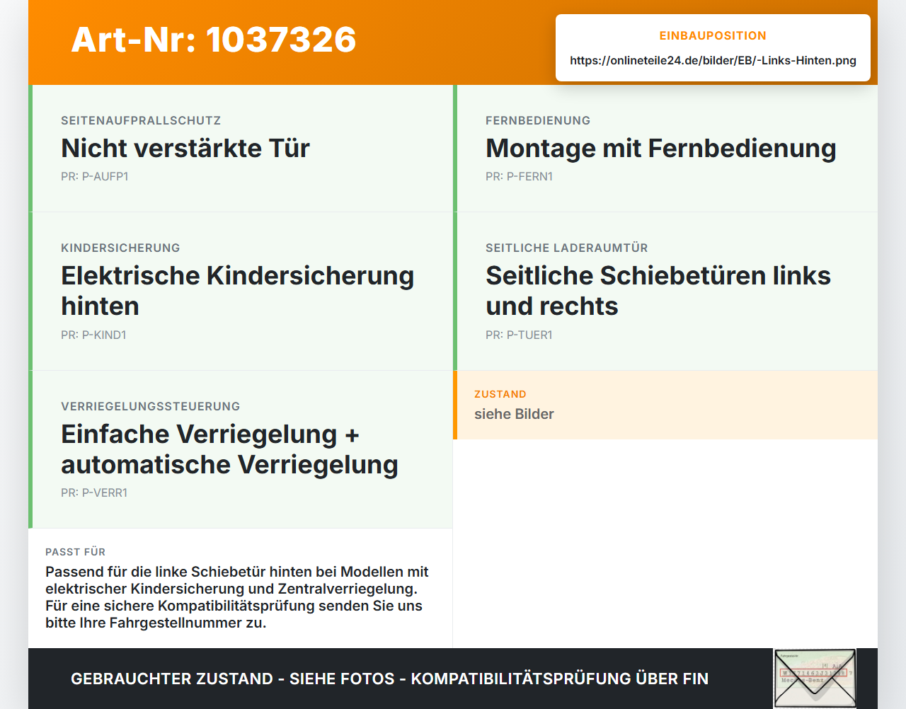Click the Gebrauchter Zustand footer banner text
The height and width of the screenshot is (709, 906).
(x=389, y=679)
